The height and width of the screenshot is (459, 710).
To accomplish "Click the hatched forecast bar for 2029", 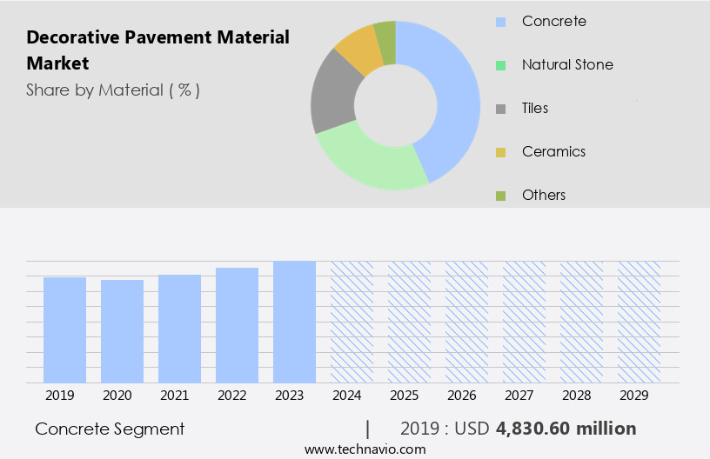I will (639, 322).
